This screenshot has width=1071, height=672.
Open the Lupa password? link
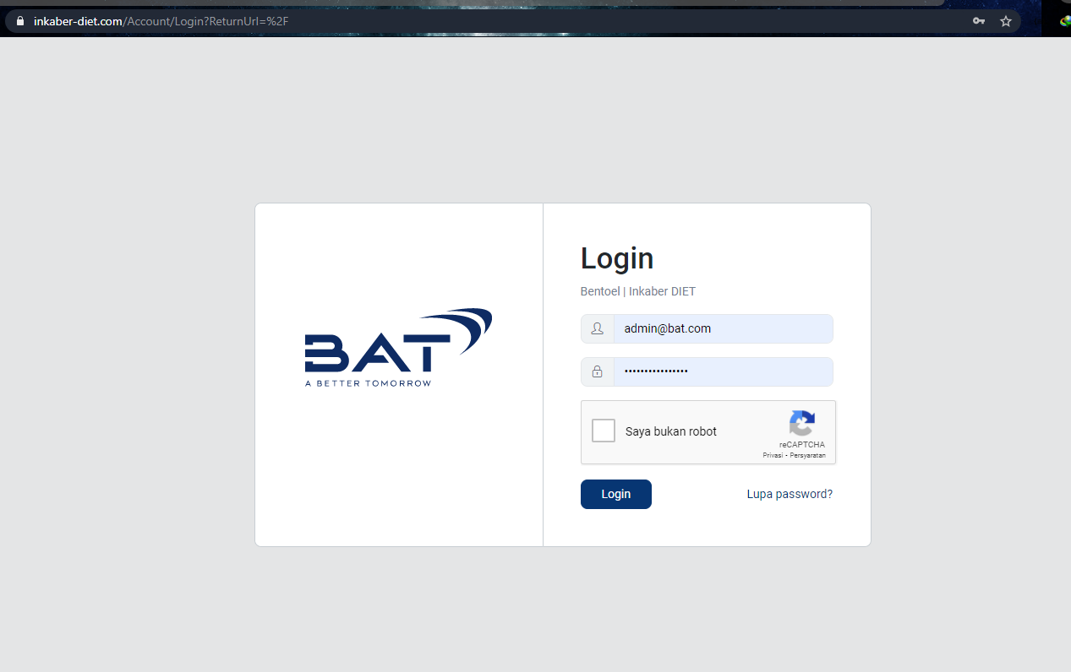(x=790, y=494)
